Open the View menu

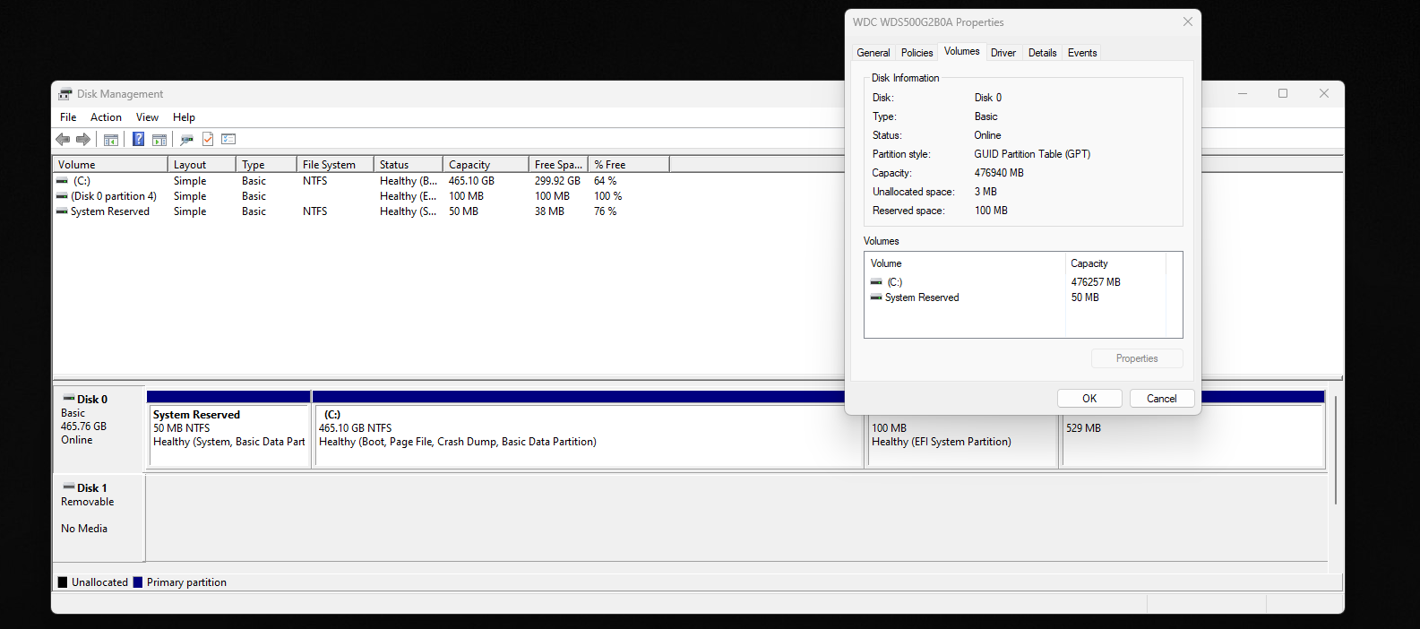[x=147, y=117]
